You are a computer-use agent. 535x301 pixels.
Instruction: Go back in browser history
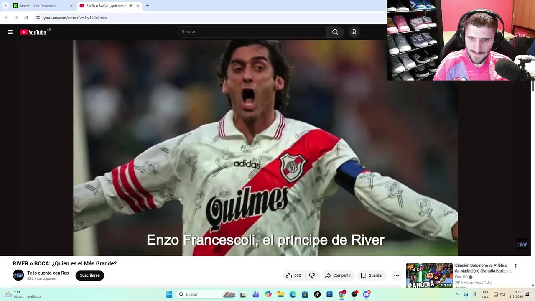6,18
